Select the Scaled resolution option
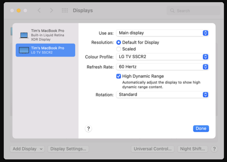 point(119,49)
